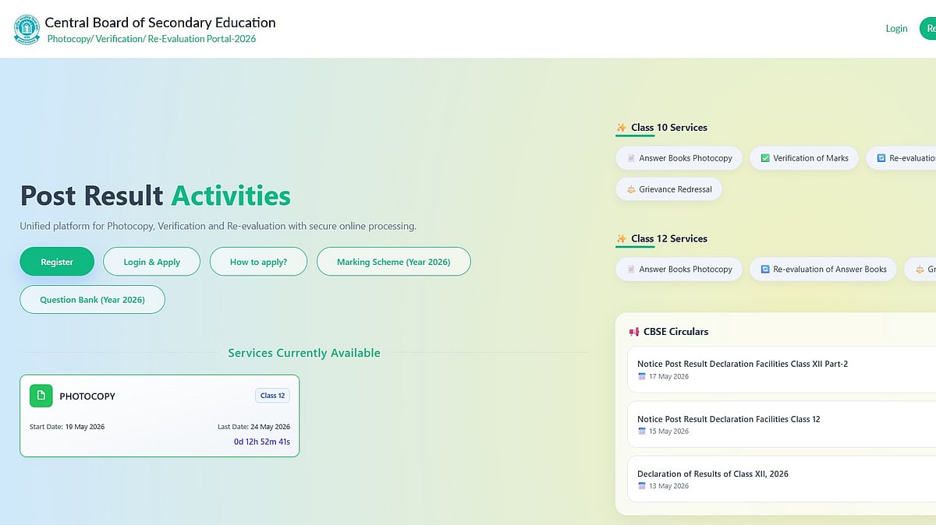936x525 pixels.
Task: Click sparkle icon beside Class 10 Services
Action: tap(622, 128)
